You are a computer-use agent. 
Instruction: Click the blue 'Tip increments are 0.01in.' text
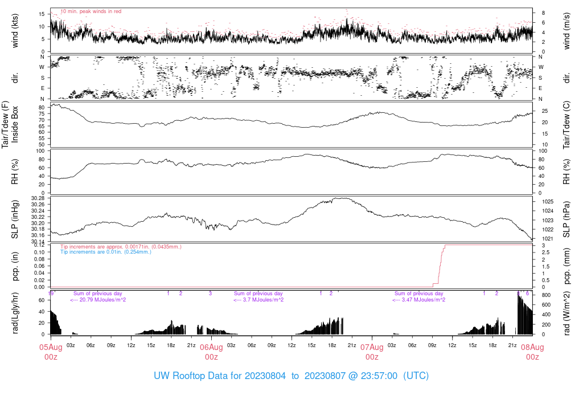(106, 252)
